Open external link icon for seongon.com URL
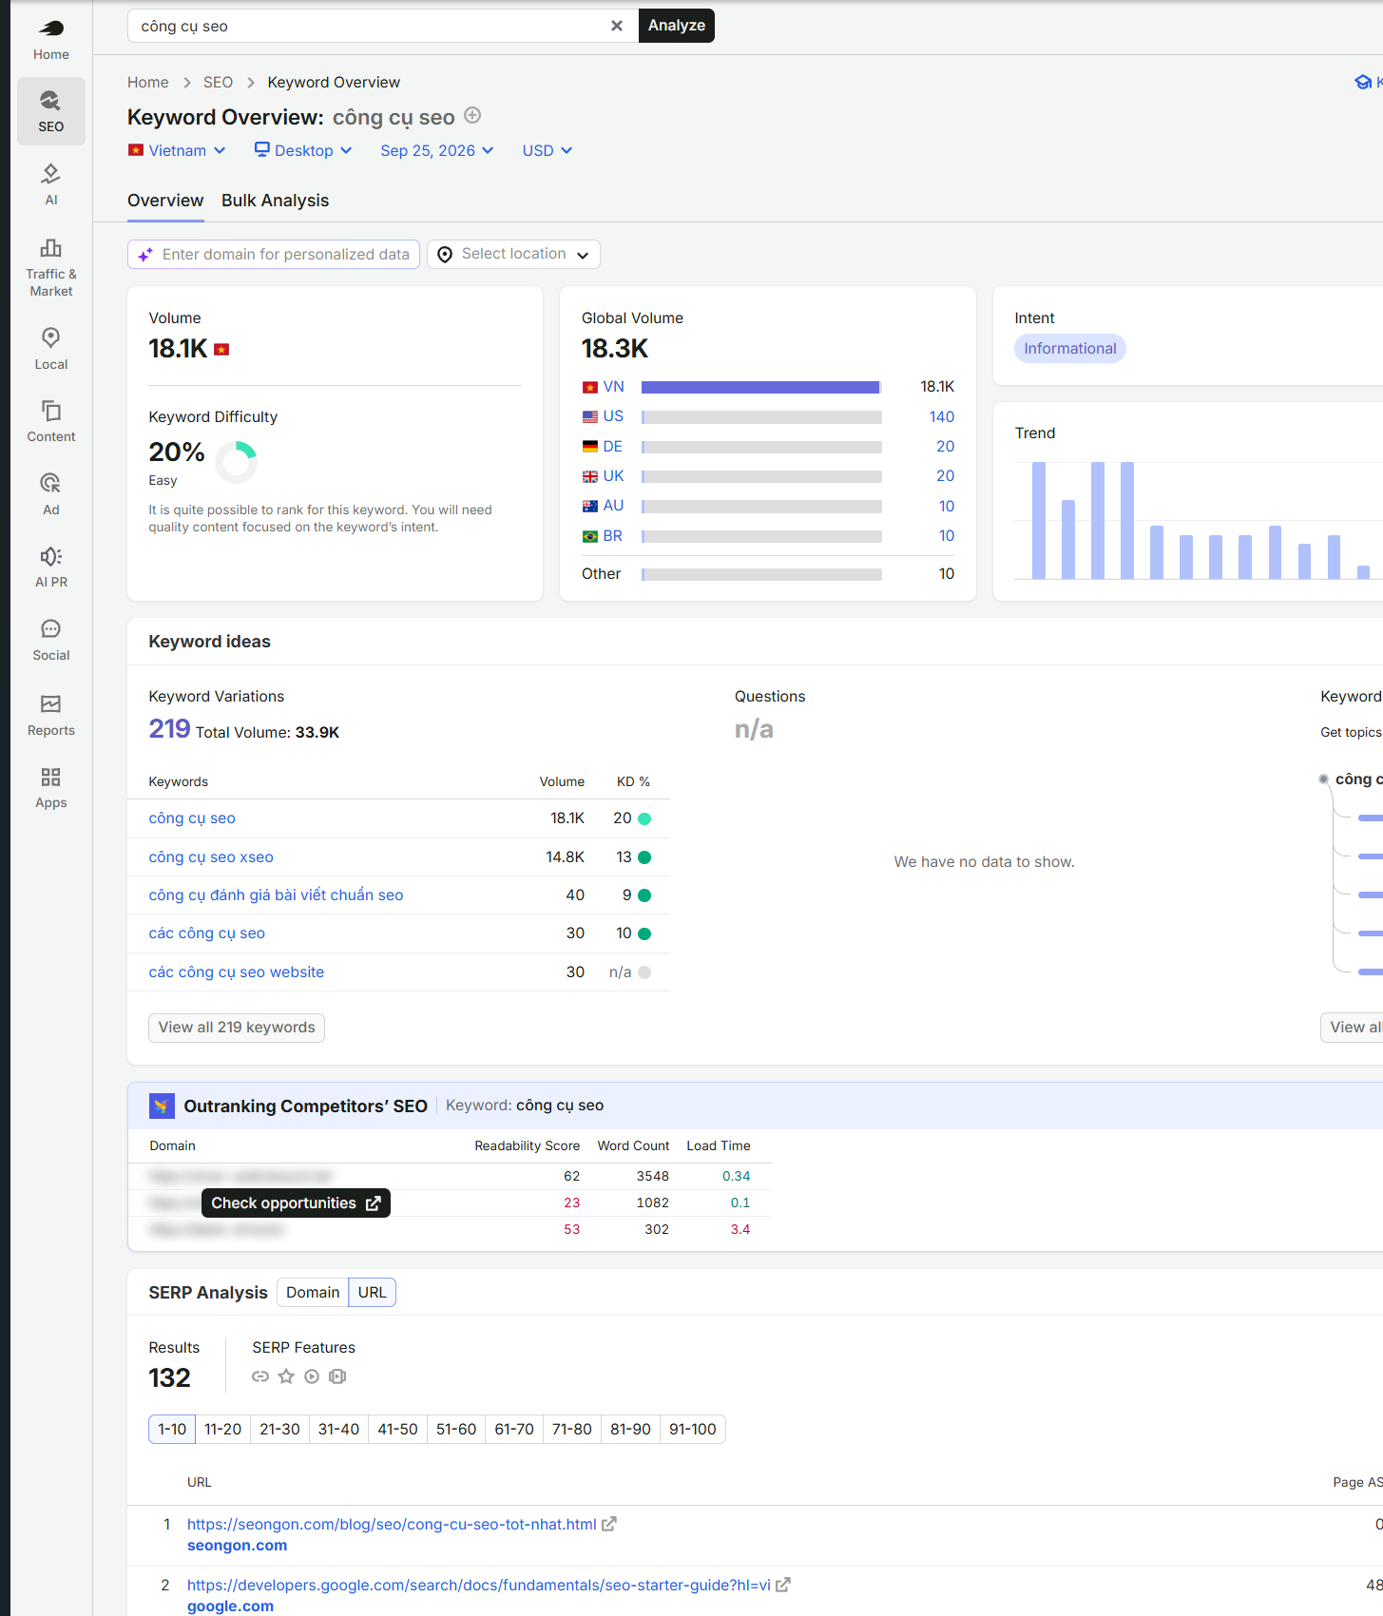 [609, 1524]
